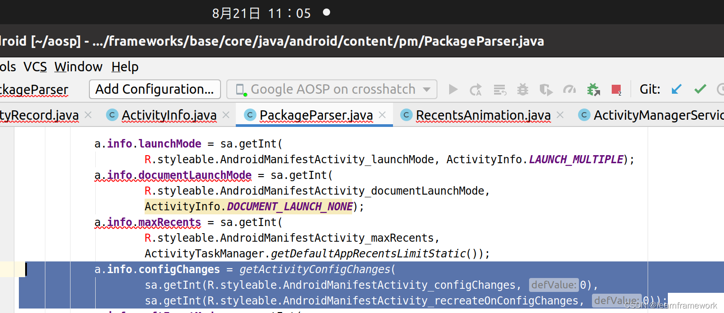This screenshot has height=313, width=724.
Task: Click defValue hint after AndroidManifestActivity_configChanges
Action: 554,285
